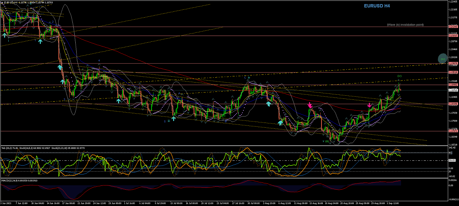Image resolution: width=459 pixels, height=206 pixels.
Task: Click the red 1.18982 price level label
Action: (x=453, y=85)
